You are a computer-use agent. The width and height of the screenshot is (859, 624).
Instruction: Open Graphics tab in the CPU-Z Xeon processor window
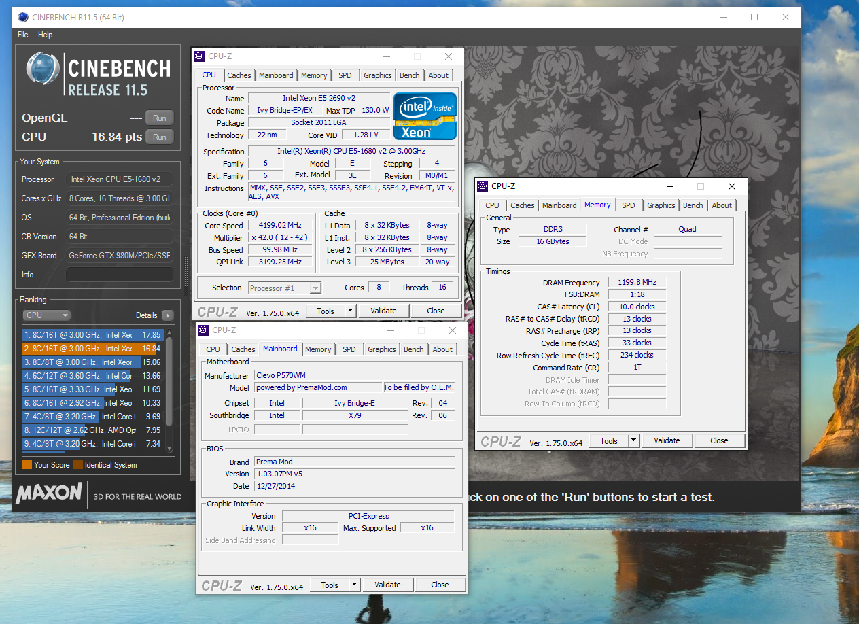[x=378, y=75]
